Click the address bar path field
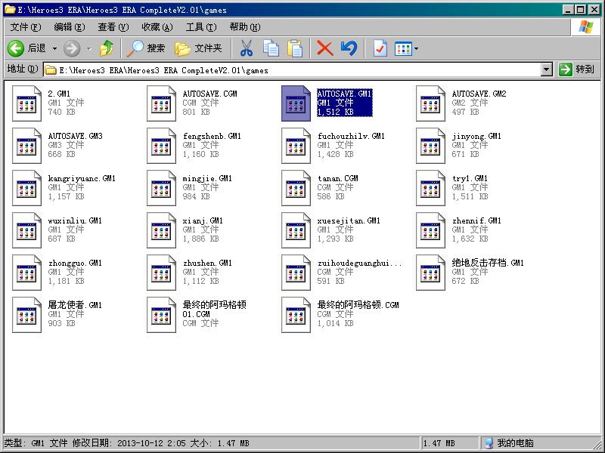Viewport: 605px width, 453px height. pyautogui.click(x=295, y=69)
